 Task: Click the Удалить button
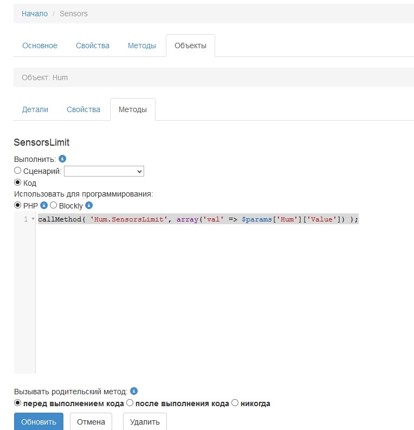[x=145, y=421]
